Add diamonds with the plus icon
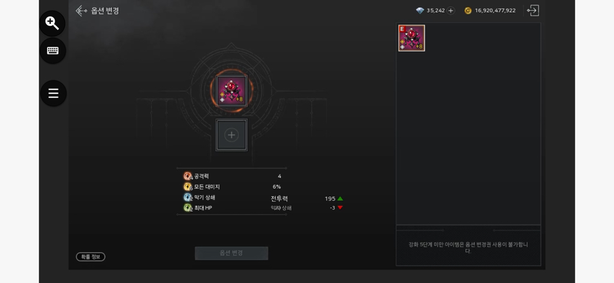The height and width of the screenshot is (283, 614). pyautogui.click(x=451, y=11)
